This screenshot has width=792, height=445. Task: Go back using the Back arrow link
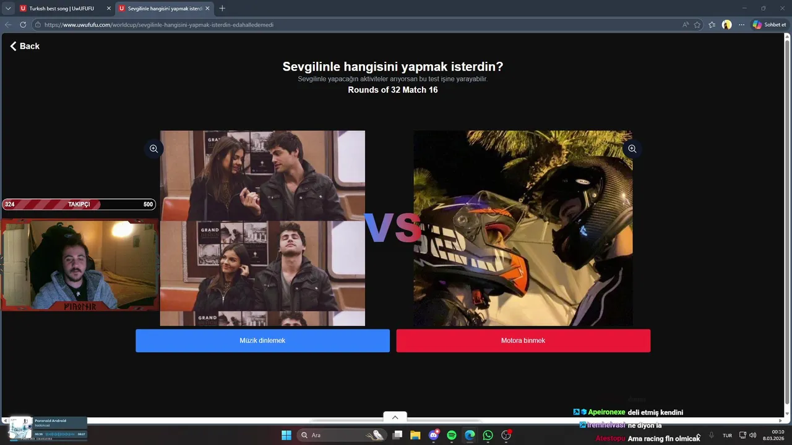tap(25, 46)
